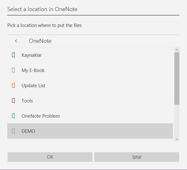Click the gray My E-Book notebook icon

point(13,70)
